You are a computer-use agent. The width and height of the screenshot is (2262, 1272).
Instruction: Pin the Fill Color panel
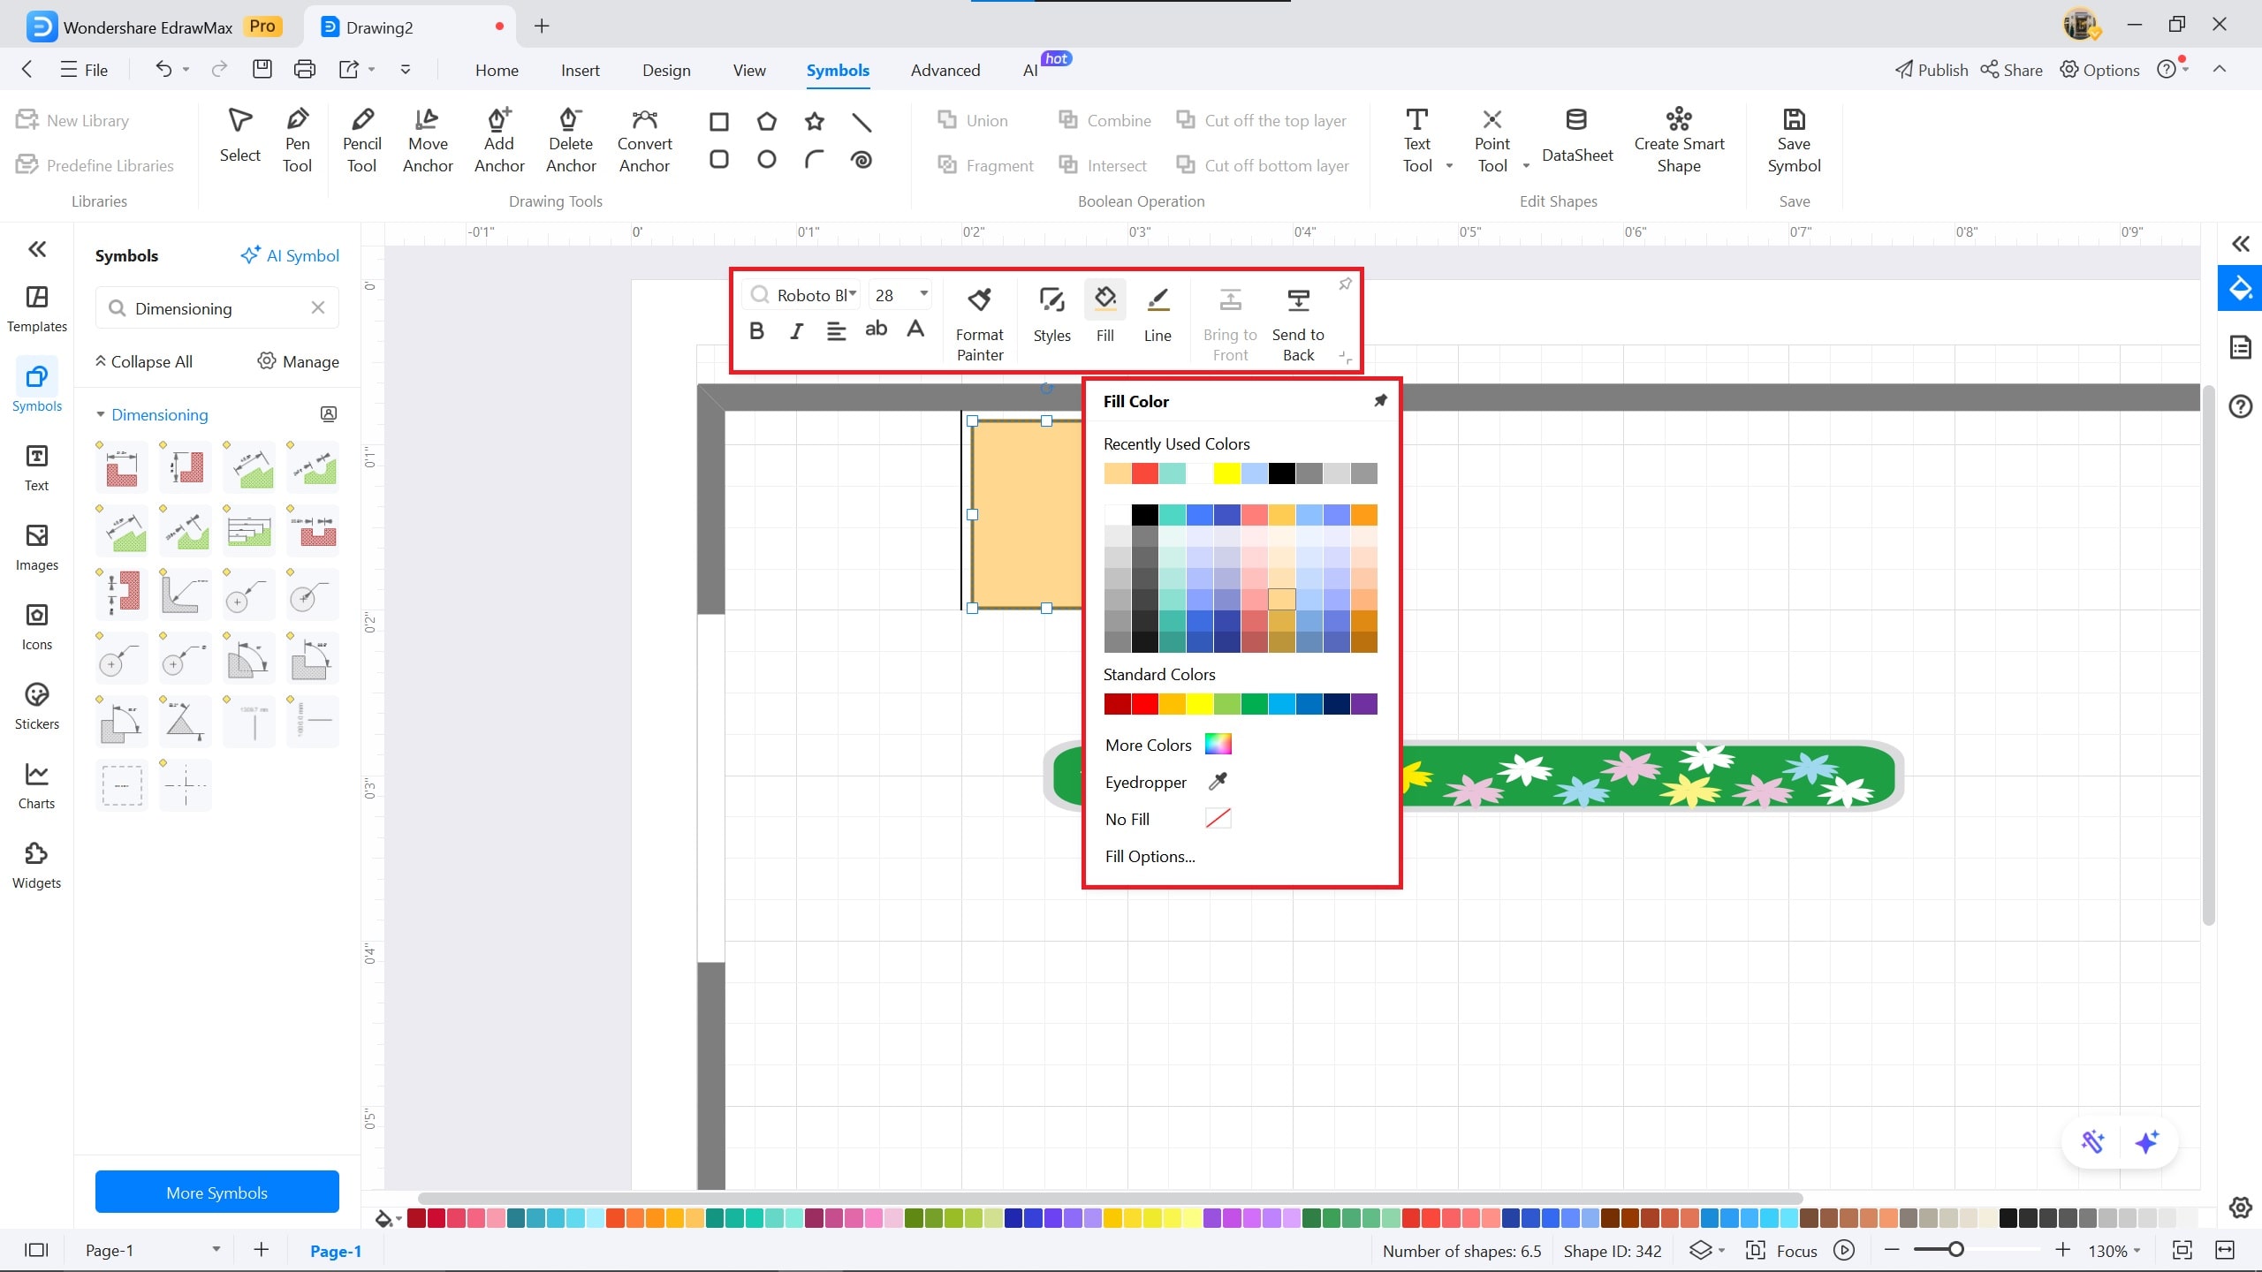[1380, 401]
